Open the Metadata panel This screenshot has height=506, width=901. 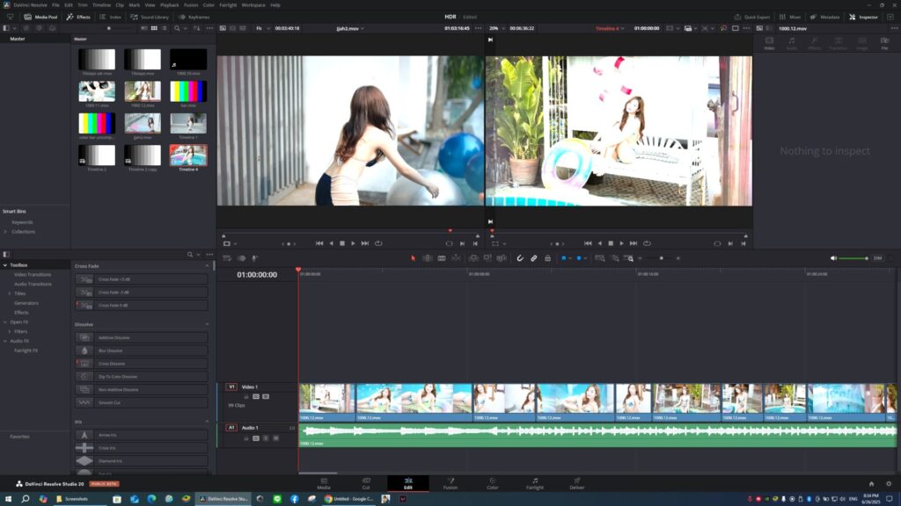click(825, 18)
